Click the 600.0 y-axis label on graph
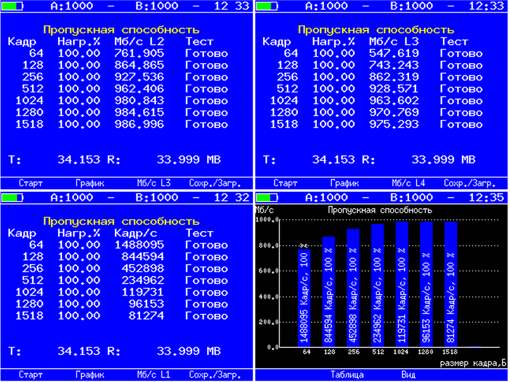Viewport: 510px width, 382px height. tap(269, 271)
